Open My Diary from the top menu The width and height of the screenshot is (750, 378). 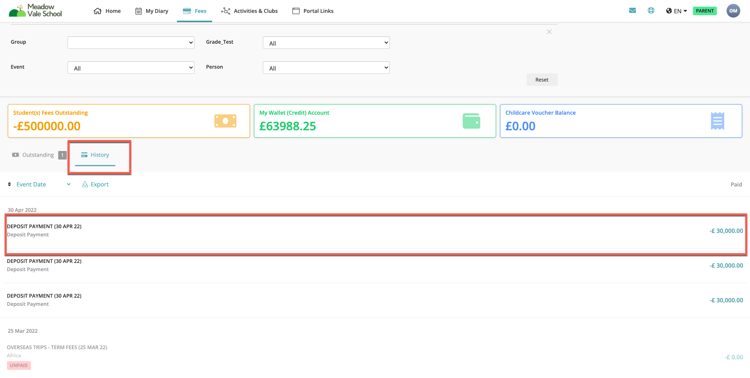point(152,11)
